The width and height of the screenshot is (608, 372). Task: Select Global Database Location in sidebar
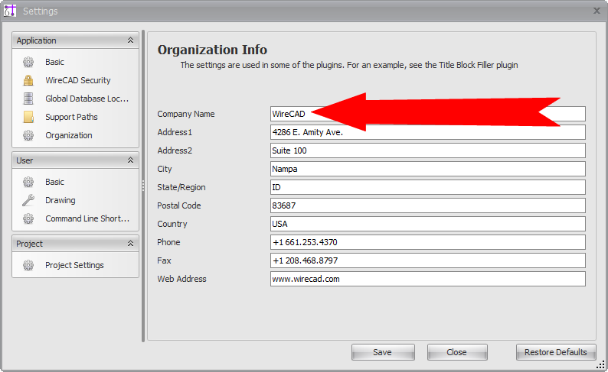coord(87,99)
